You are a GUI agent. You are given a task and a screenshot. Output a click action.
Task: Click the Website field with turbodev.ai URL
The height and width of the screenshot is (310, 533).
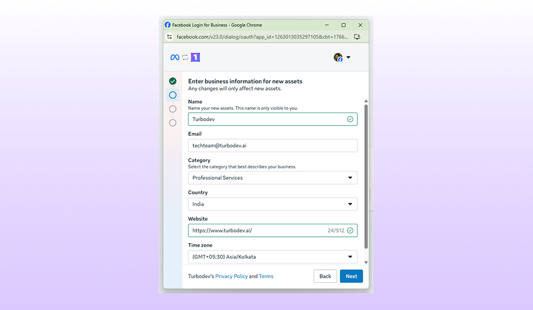[273, 231]
